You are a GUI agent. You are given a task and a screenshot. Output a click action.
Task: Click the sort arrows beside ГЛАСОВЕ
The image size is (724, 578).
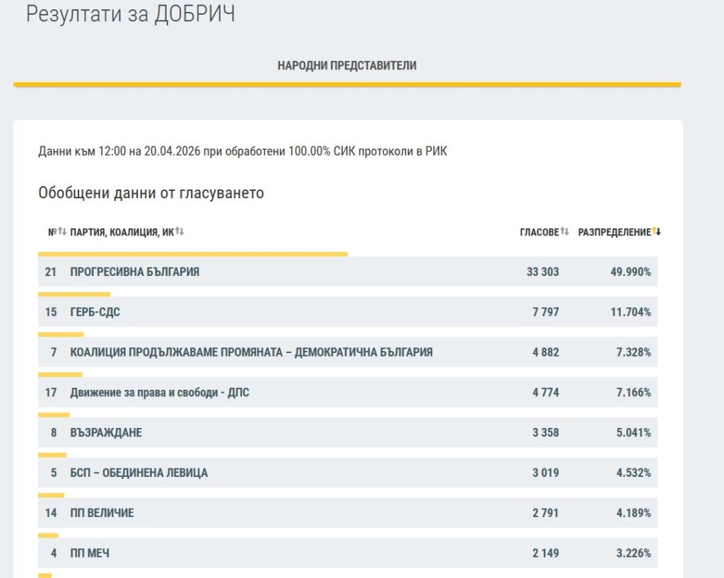(x=565, y=232)
